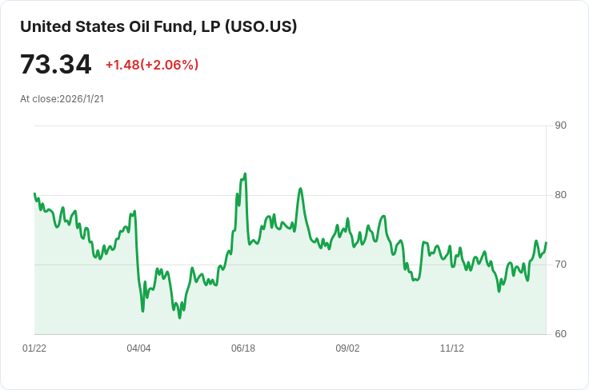Viewport: 589px width, 390px height.
Task: Select the 01/22 date on x-axis
Action: [34, 348]
